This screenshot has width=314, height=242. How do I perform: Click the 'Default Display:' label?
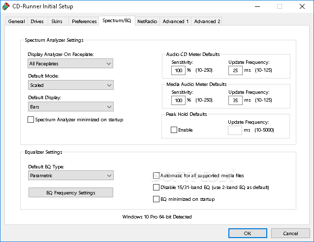[45, 98]
